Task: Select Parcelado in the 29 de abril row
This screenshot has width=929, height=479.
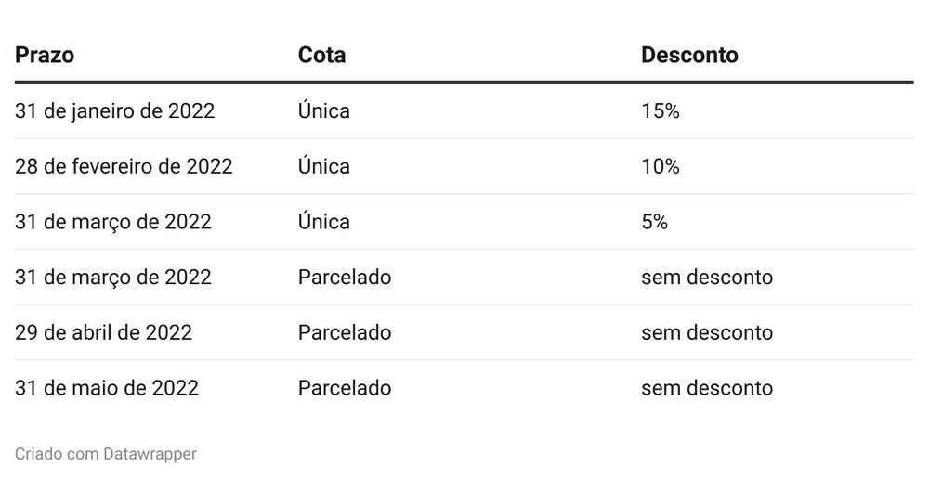Action: (x=345, y=332)
